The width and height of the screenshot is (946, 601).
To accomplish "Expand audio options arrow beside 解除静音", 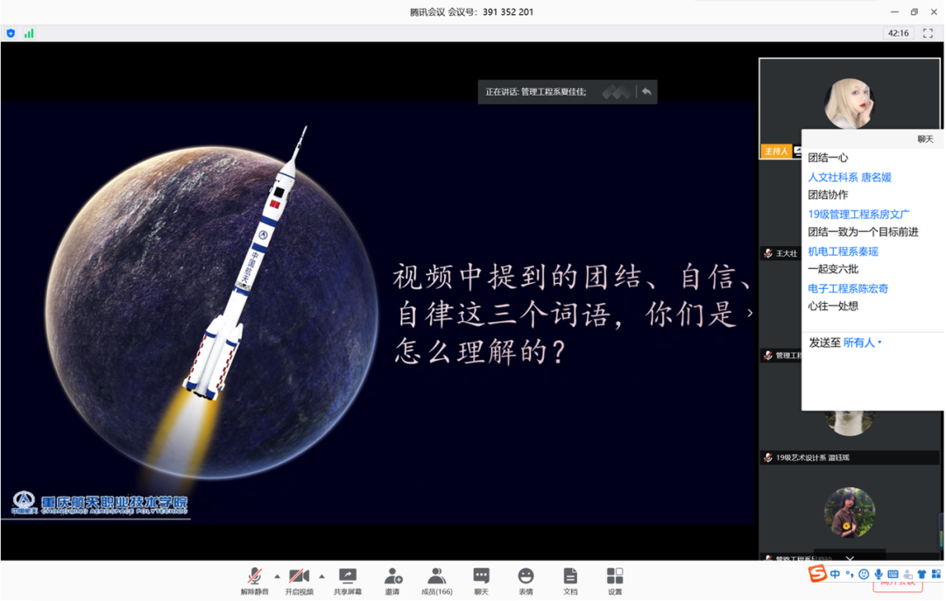I will [x=277, y=576].
